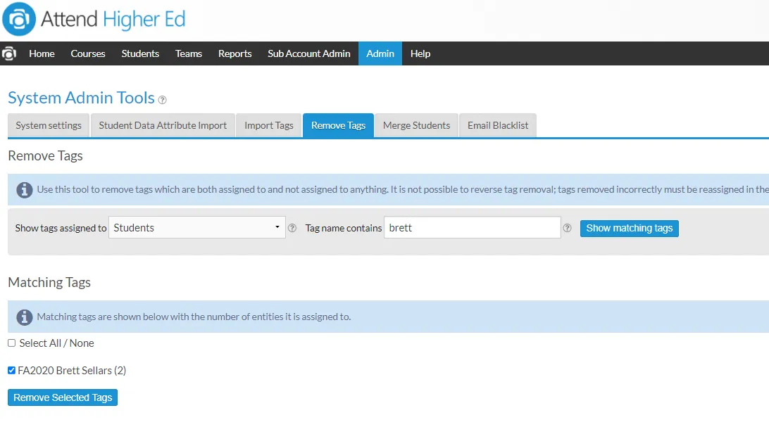
Task: Click Show matching tags button
Action: [x=630, y=228]
